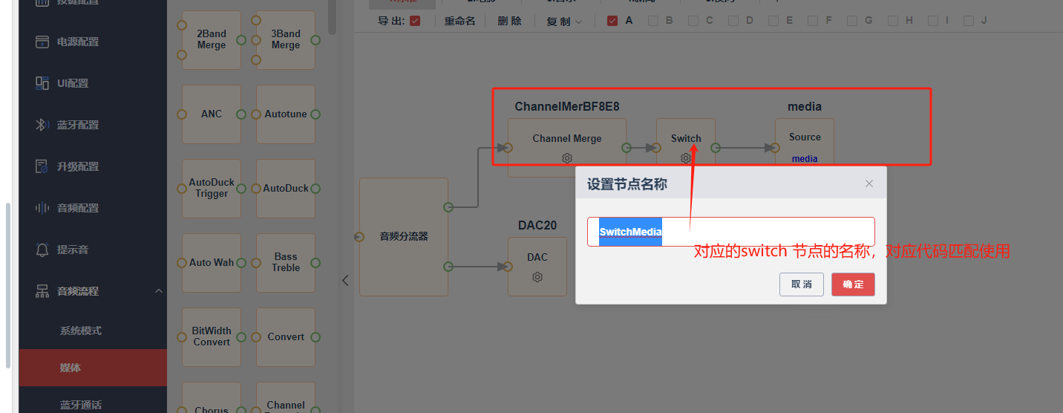The image size is (1063, 413).
Task: Select the Bass Treble module block
Action: click(x=286, y=263)
